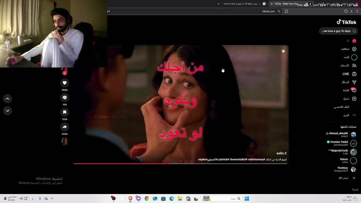361x203 pixels.
Task: Open the #thementalist hashtag in caption
Action: pos(238,160)
